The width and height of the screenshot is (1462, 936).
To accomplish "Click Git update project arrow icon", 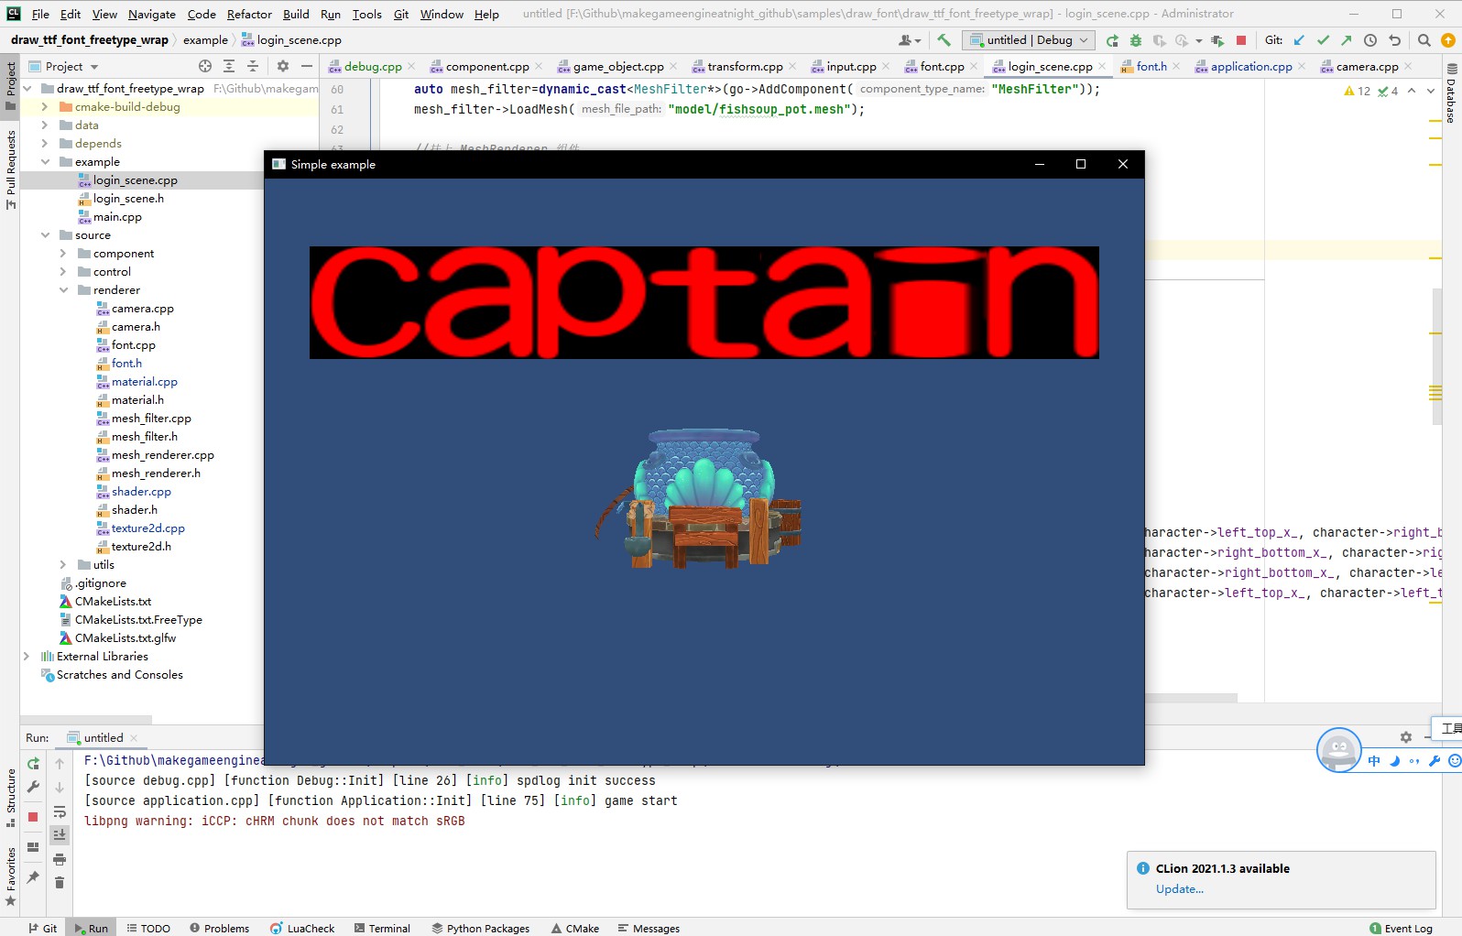I will 1299,40.
